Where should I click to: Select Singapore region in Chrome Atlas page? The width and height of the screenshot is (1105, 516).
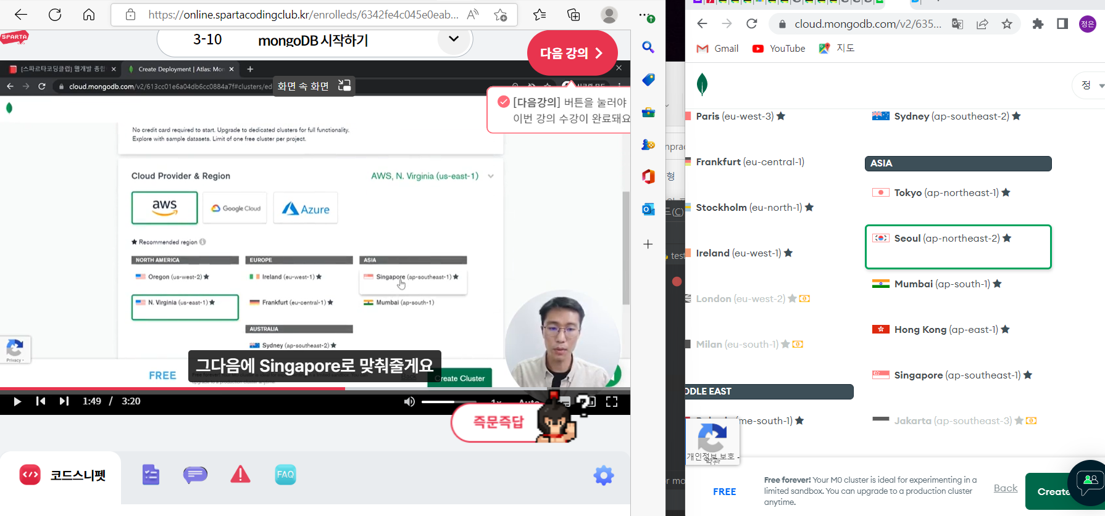(958, 375)
